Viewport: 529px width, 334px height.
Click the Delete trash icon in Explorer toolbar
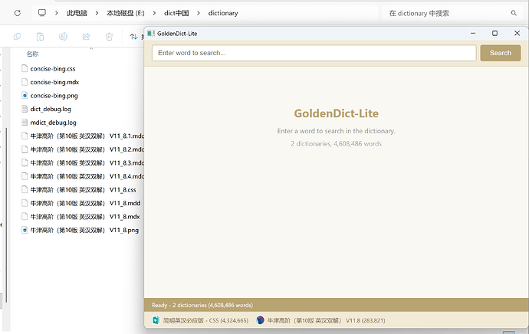click(x=109, y=37)
